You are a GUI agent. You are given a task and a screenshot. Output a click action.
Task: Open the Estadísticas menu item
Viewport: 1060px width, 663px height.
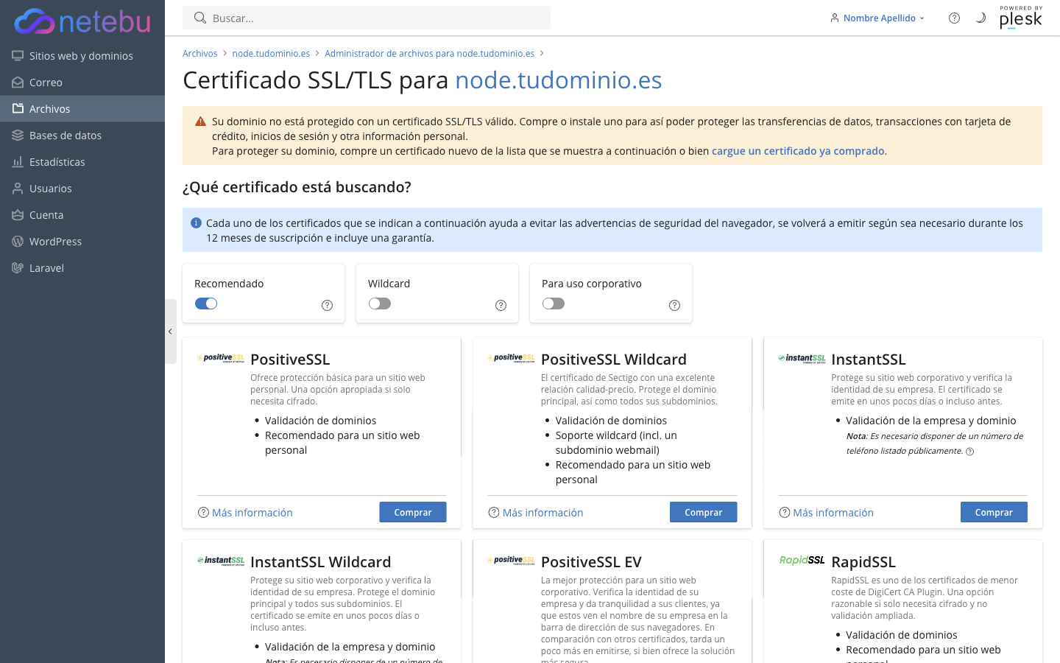pos(82,161)
